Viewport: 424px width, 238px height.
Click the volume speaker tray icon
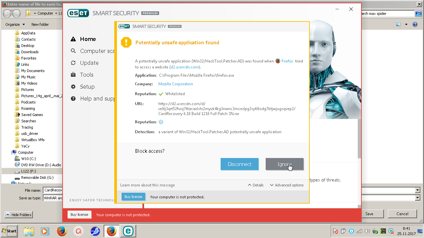[367, 231]
